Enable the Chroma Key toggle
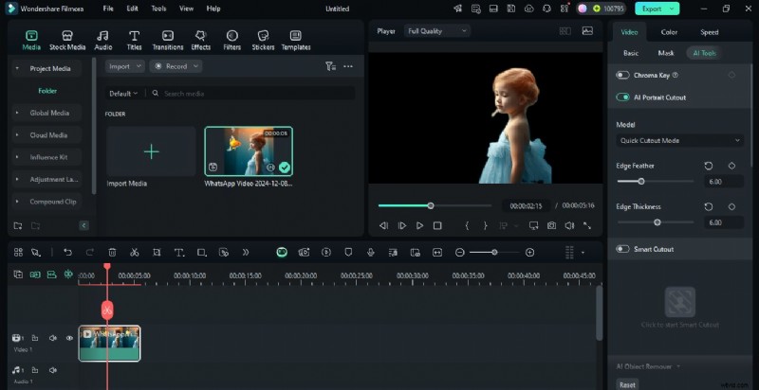 623,75
